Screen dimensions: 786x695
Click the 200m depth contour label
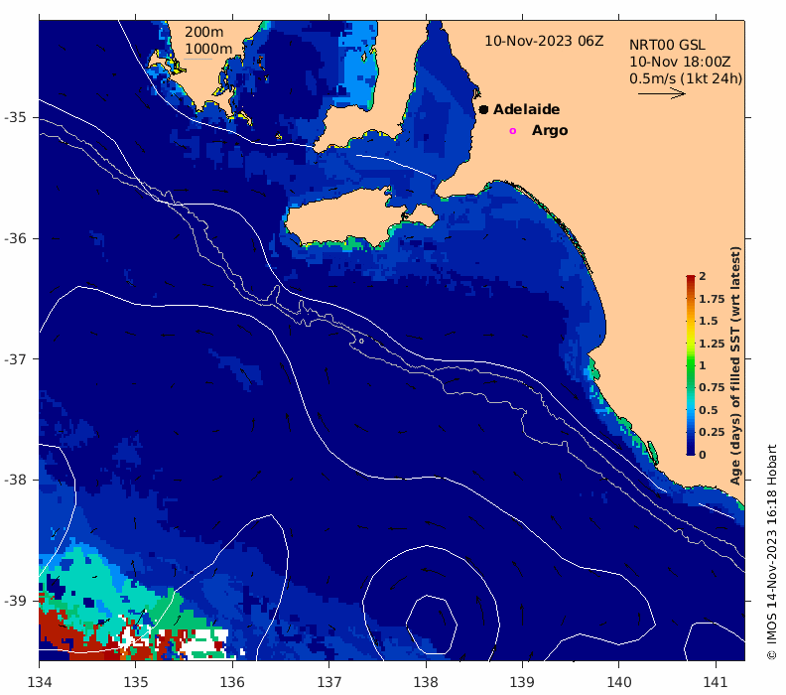click(x=204, y=32)
